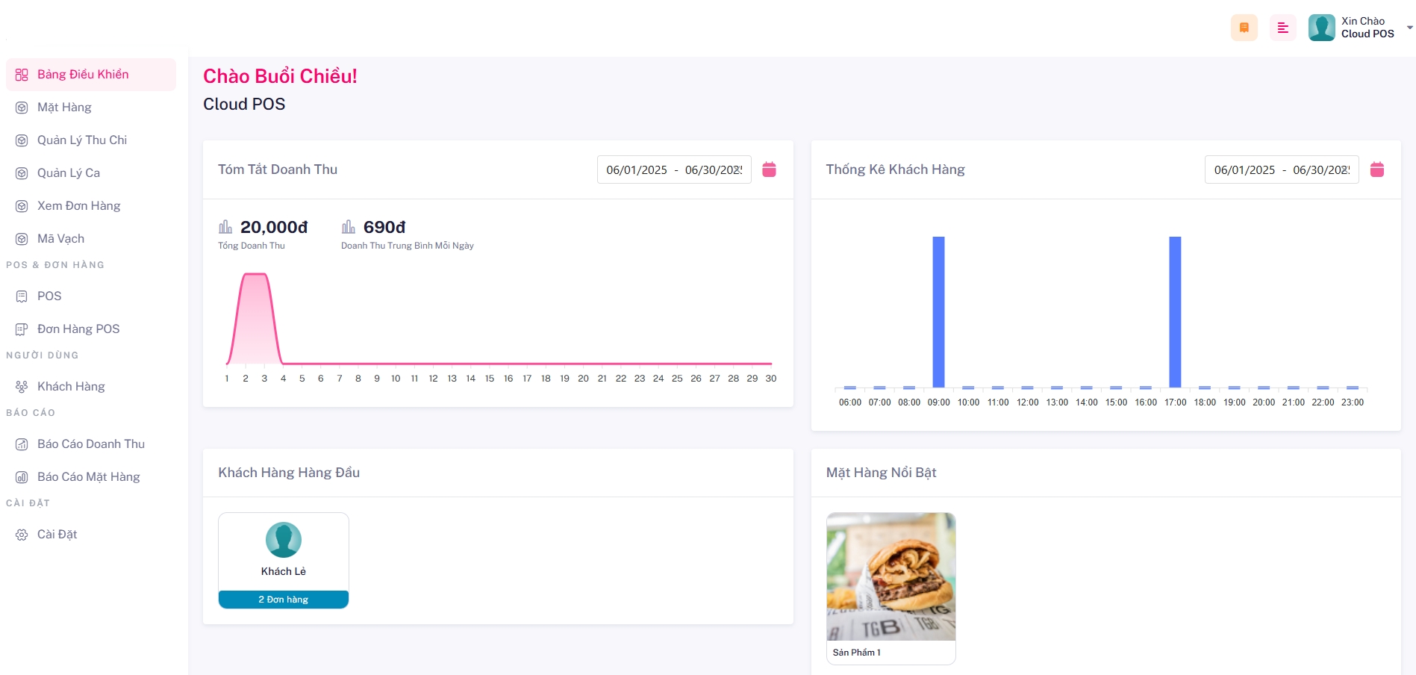
Task: Select Quản Lý Ca in sidebar
Action: (69, 173)
